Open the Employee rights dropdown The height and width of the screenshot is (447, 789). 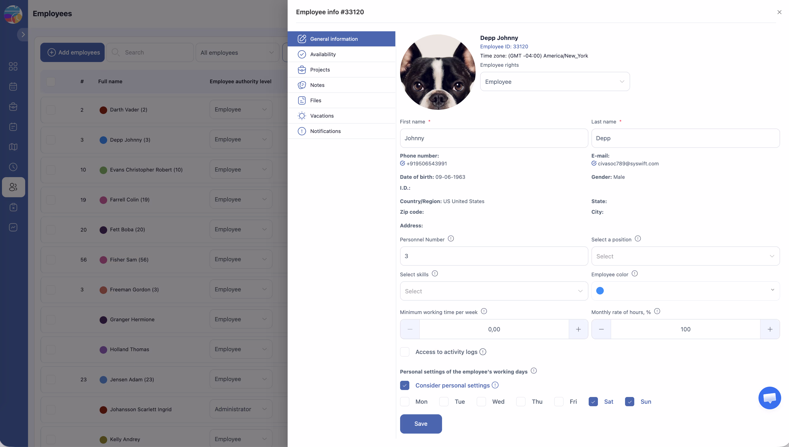[555, 82]
